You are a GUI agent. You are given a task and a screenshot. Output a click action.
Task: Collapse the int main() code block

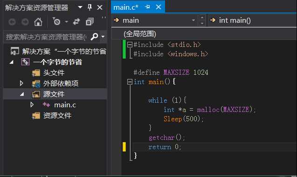tap(130, 82)
